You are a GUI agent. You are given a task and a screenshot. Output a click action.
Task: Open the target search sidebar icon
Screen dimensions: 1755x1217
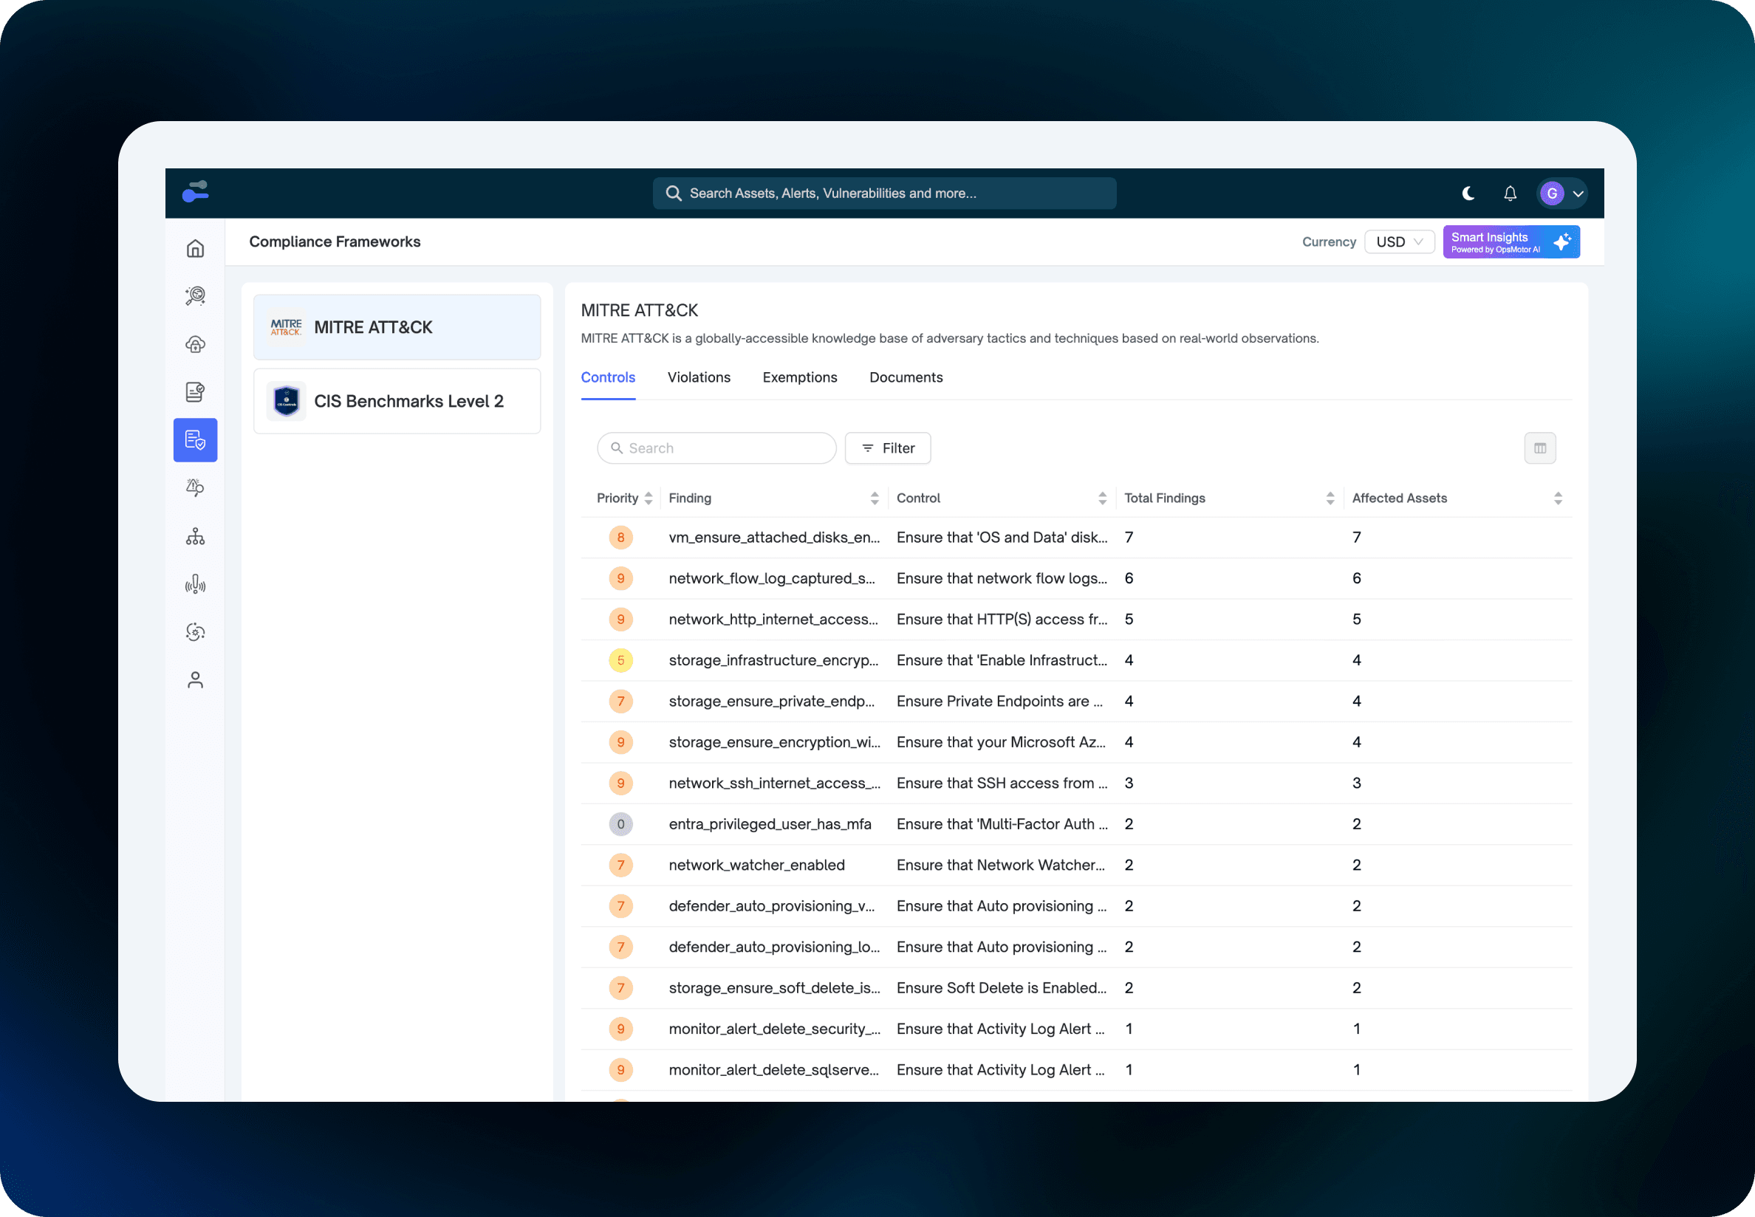(x=195, y=296)
